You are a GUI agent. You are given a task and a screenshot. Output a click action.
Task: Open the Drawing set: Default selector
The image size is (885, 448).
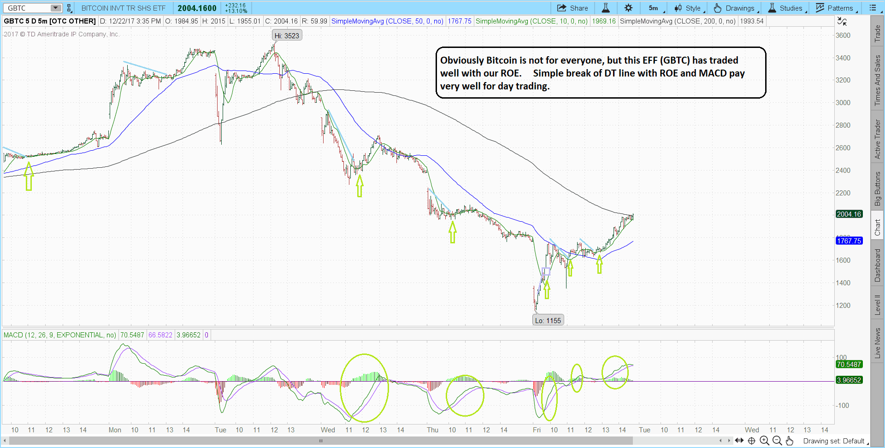(834, 441)
